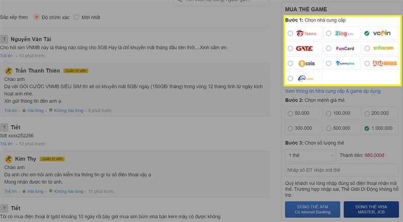Image resolution: width=403 pixels, height=222 pixels.
Task: Click Nguyễn Văn Tài's avatar letter
Action: 4,39
